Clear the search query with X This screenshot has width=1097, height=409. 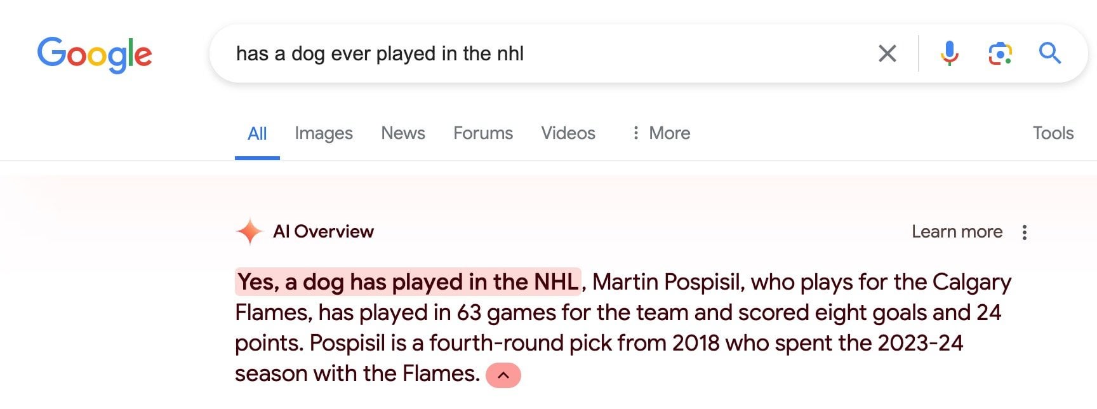(x=887, y=53)
